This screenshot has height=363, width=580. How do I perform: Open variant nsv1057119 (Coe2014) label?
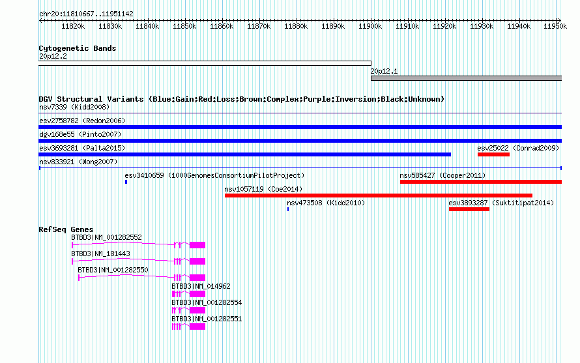coord(263,189)
